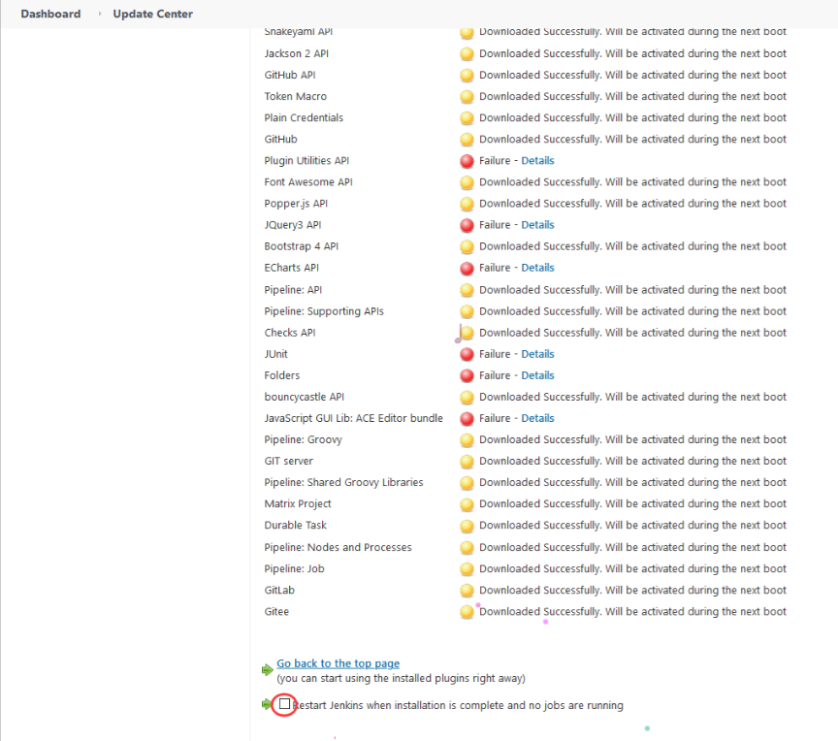Click the green arrow icon beside Go back link
The height and width of the screenshot is (741, 838).
tap(268, 669)
